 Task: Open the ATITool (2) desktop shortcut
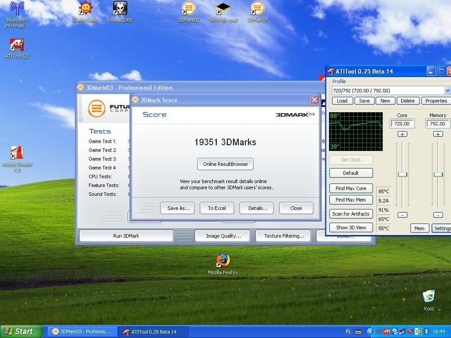[17, 48]
